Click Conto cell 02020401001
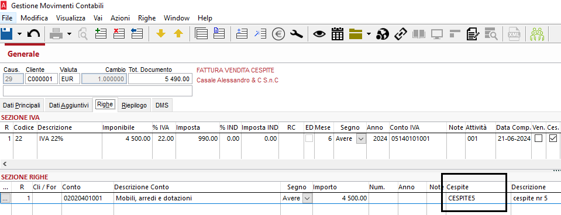The image size is (561, 215). pyautogui.click(x=87, y=198)
